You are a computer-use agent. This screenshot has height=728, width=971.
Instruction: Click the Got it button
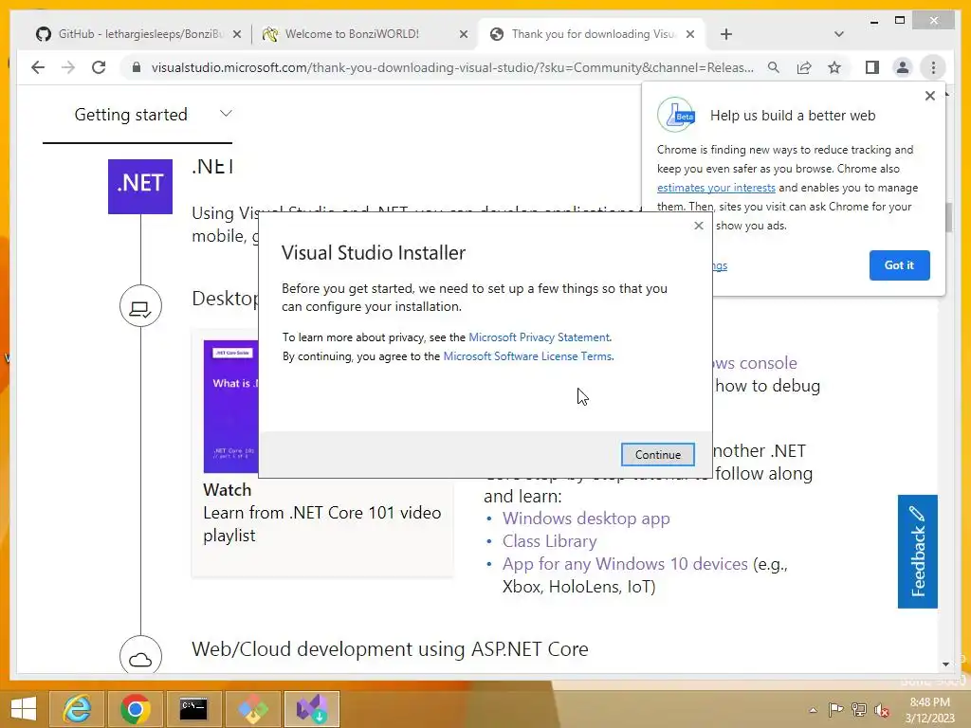(899, 265)
